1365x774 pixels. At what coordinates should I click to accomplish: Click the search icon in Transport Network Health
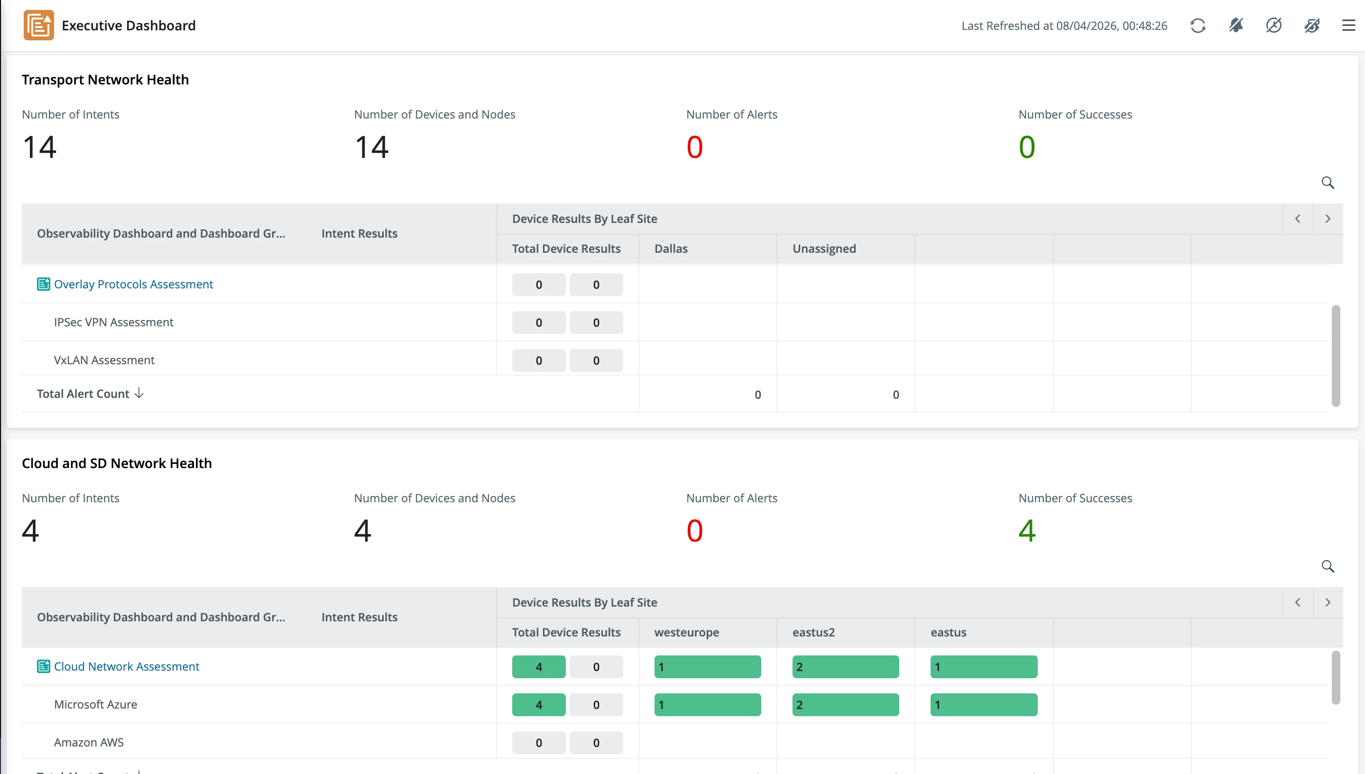coord(1328,183)
